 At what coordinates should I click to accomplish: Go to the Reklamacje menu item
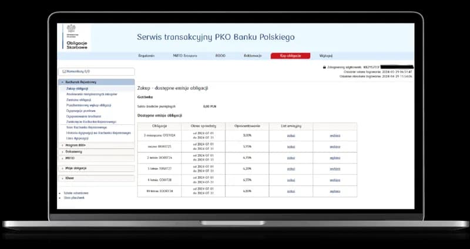[x=253, y=56]
